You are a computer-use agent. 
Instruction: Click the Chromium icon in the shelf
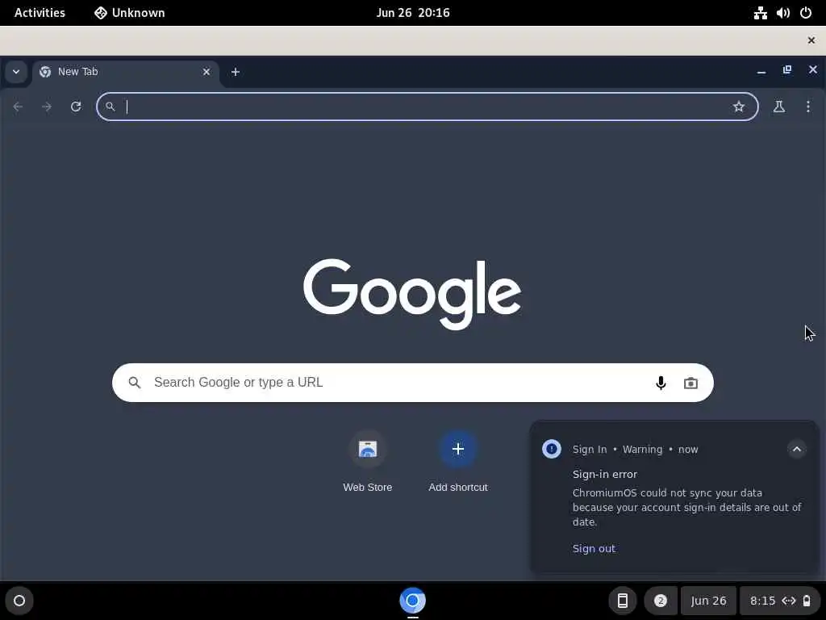click(412, 601)
